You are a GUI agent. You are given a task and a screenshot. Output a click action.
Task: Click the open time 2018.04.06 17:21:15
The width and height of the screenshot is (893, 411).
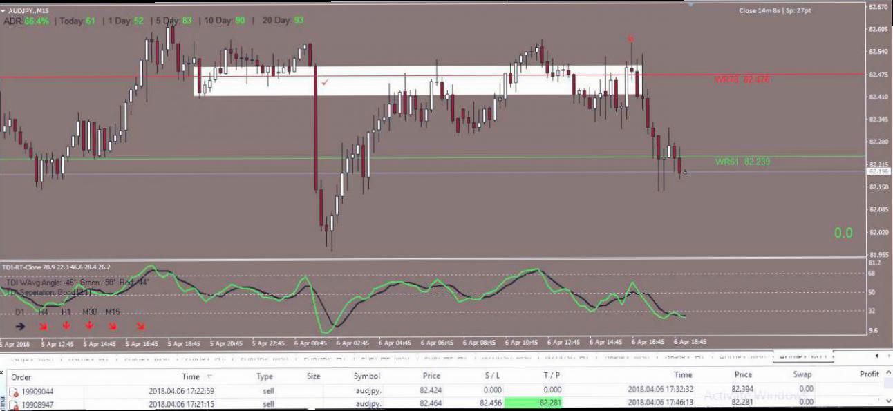click(181, 404)
